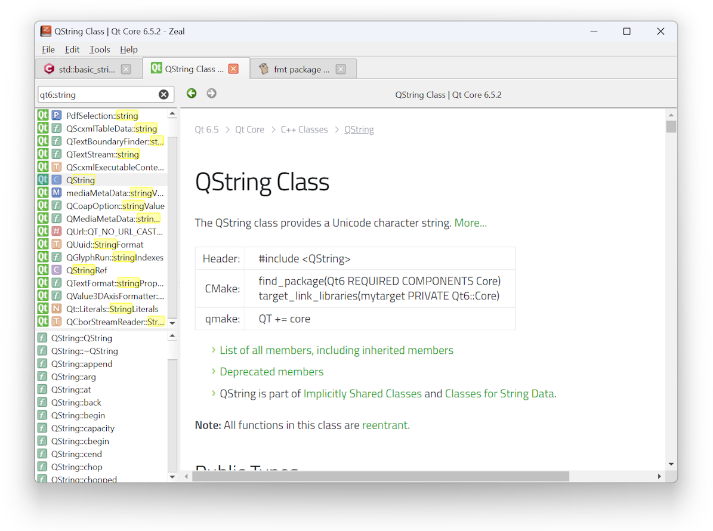Click the forward navigation arrow

coord(211,93)
